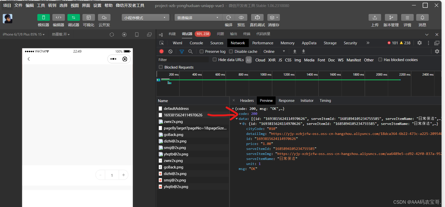The width and height of the screenshot is (445, 207).
Task: Click the preview (预览) eye icon
Action: [241, 18]
